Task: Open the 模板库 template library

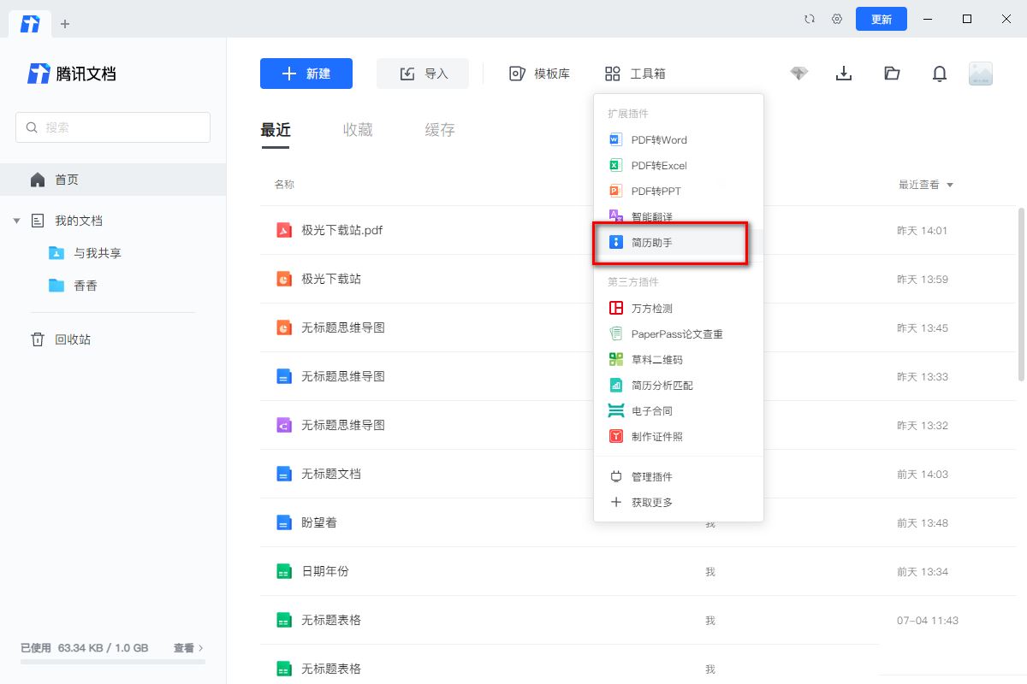Action: tap(539, 74)
